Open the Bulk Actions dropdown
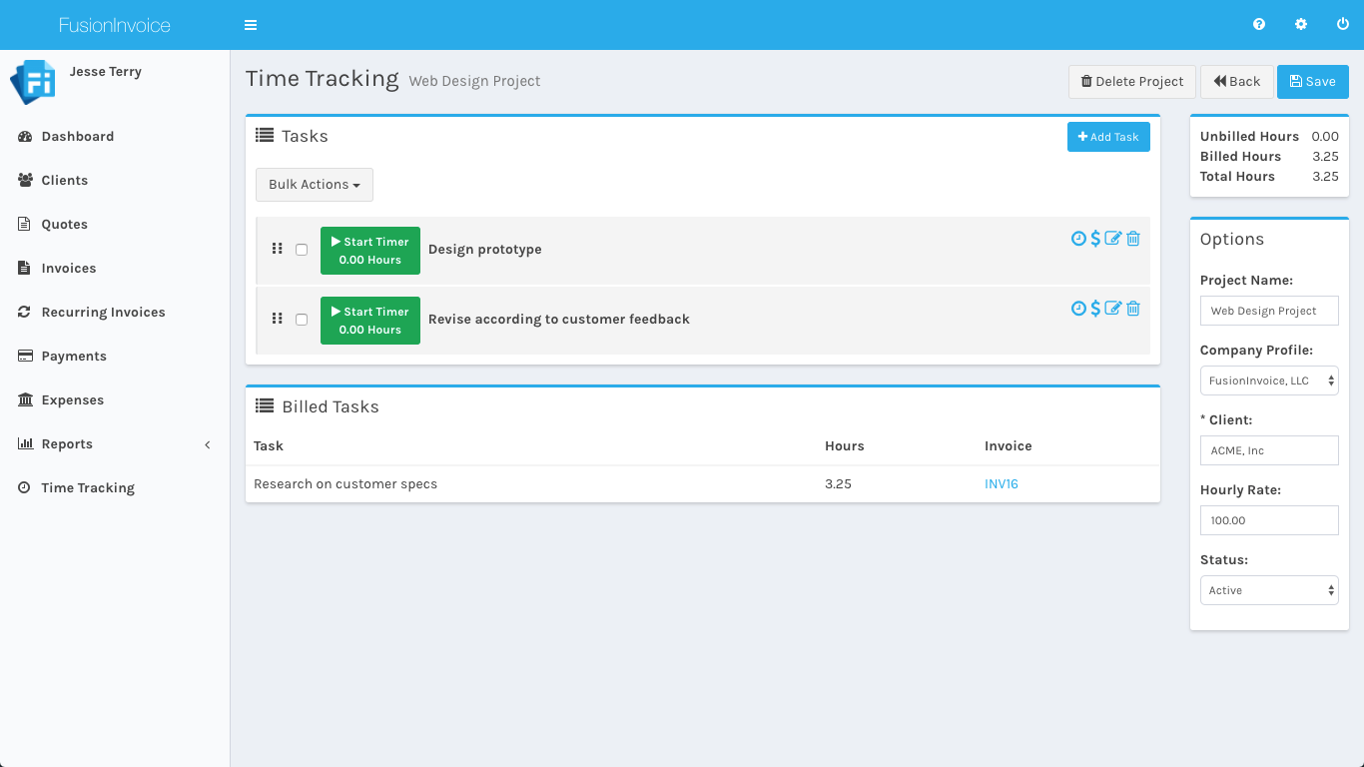The height and width of the screenshot is (767, 1364). click(x=315, y=185)
